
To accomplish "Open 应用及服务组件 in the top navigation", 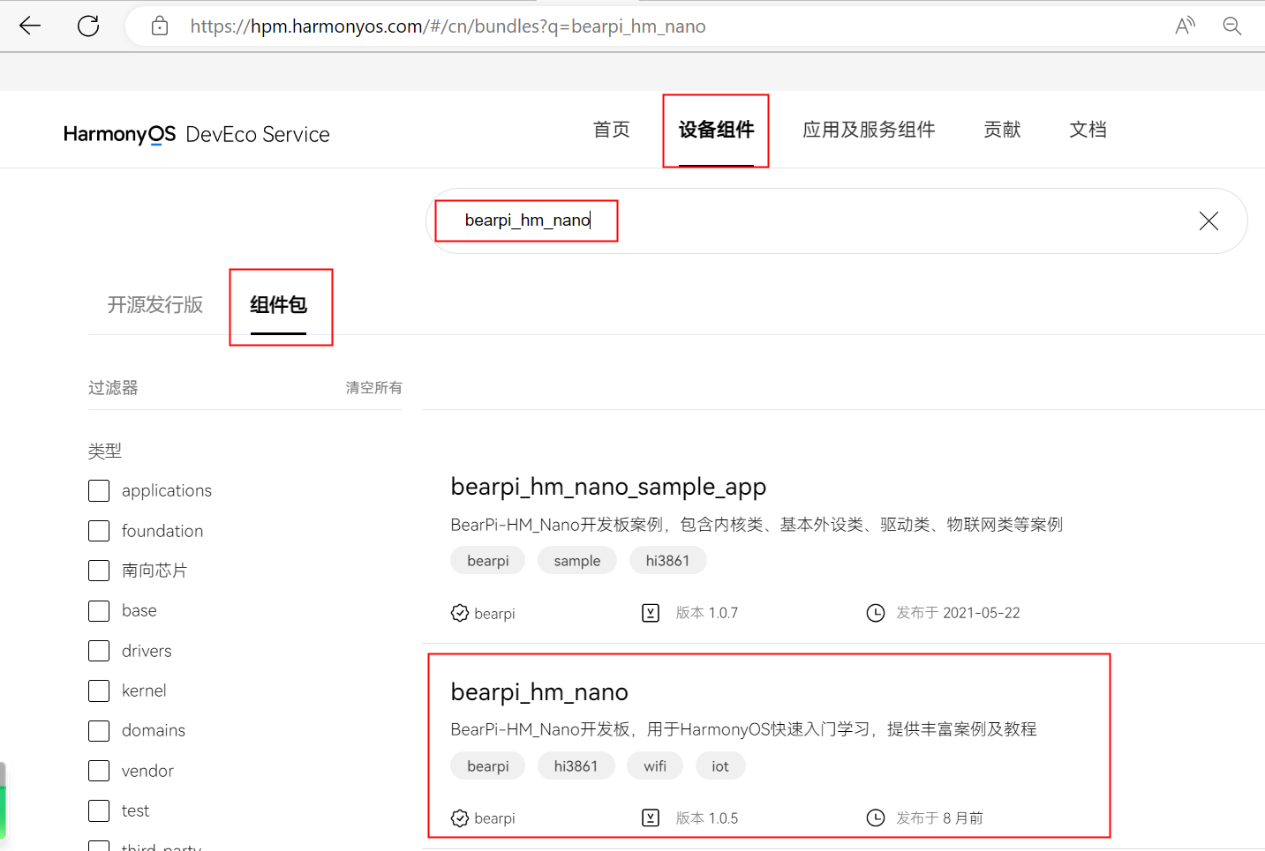I will coord(869,130).
